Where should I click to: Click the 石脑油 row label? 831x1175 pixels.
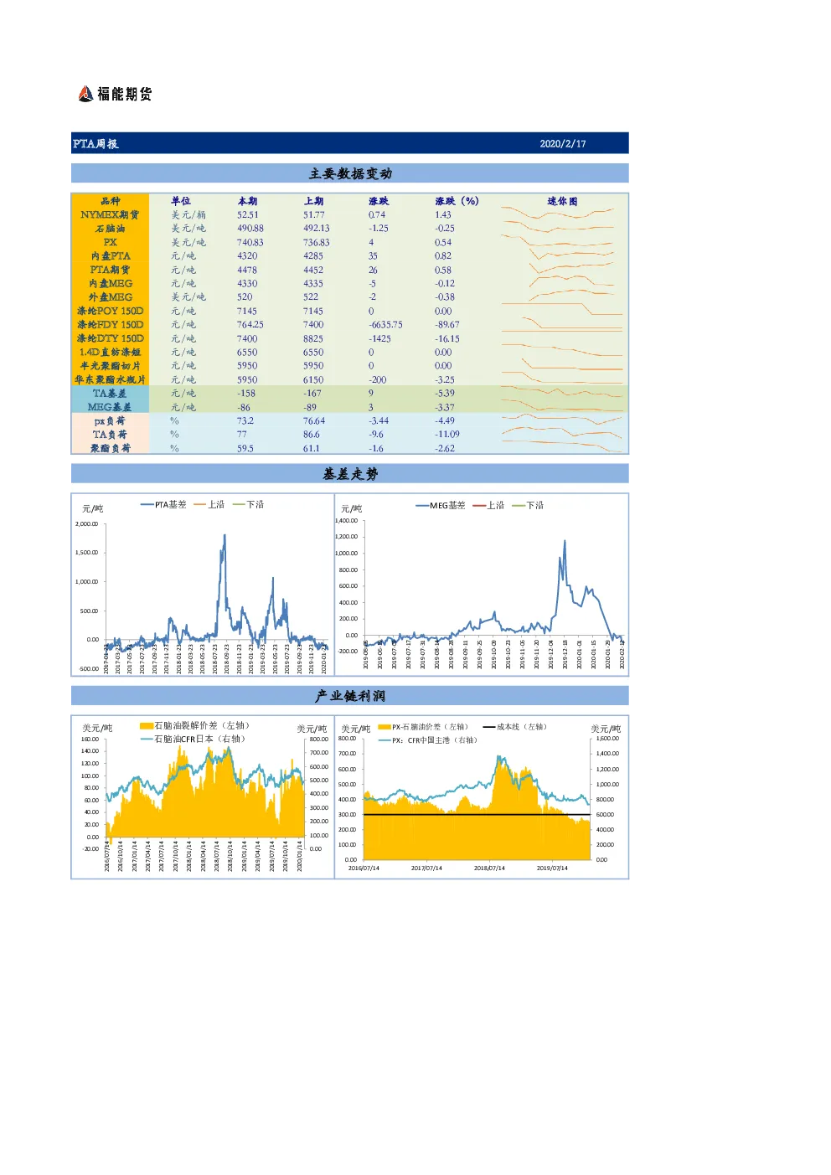[111, 229]
